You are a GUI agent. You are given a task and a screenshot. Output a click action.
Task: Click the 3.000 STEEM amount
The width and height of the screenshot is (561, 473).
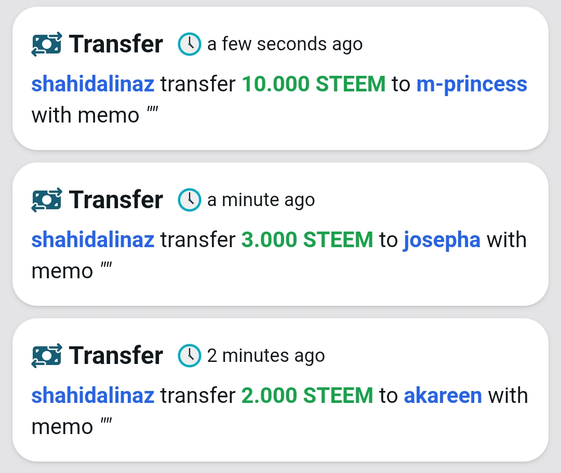point(308,239)
